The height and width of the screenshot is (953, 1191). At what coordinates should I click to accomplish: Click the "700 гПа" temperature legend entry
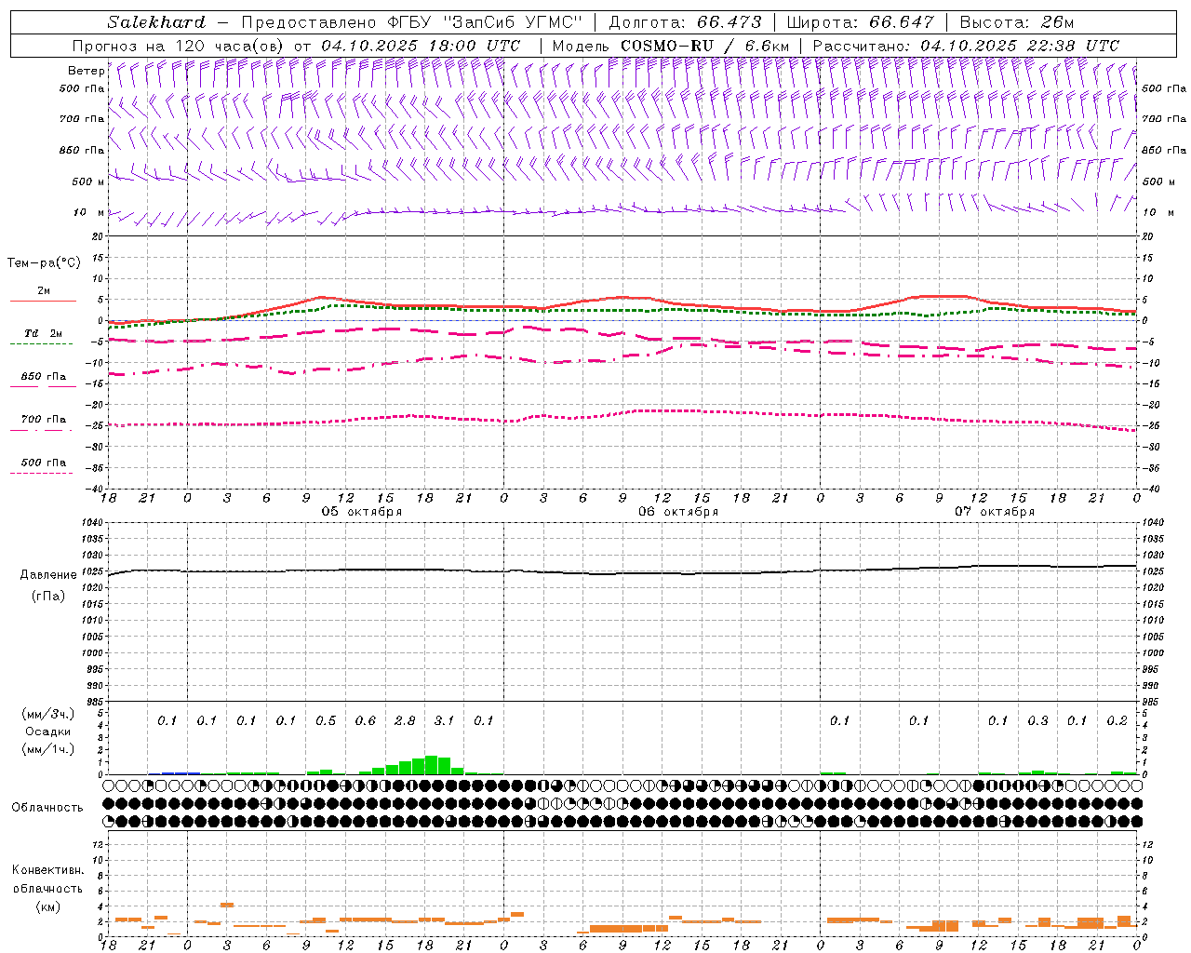[43, 420]
